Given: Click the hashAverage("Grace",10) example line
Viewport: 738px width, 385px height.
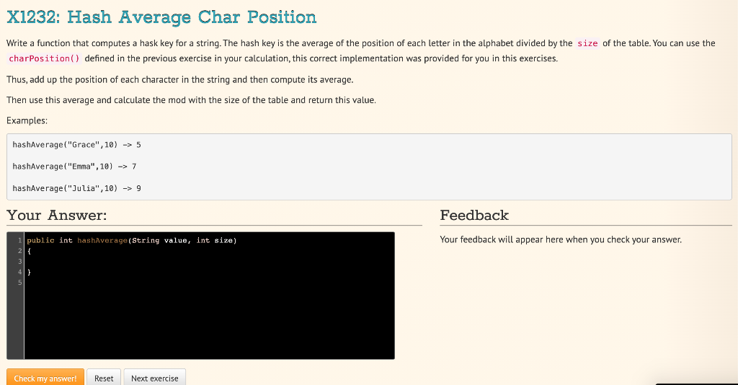Looking at the screenshot, I should click(x=76, y=144).
